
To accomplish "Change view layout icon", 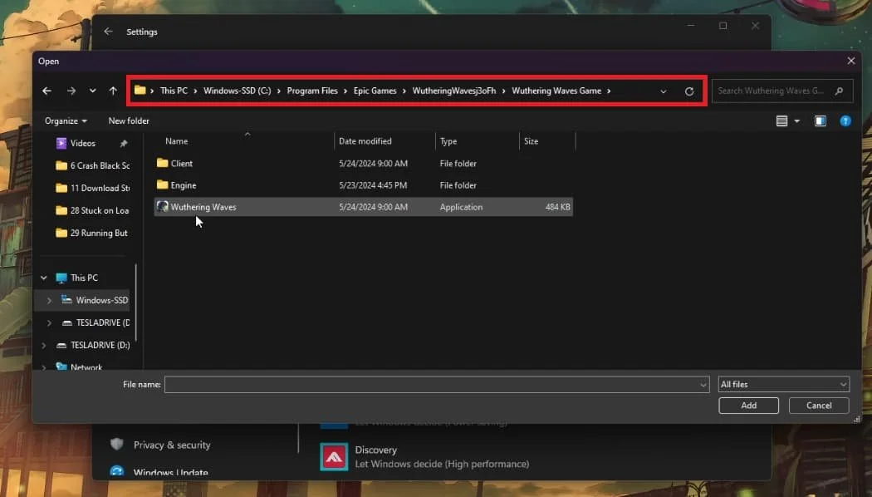I will [x=781, y=121].
